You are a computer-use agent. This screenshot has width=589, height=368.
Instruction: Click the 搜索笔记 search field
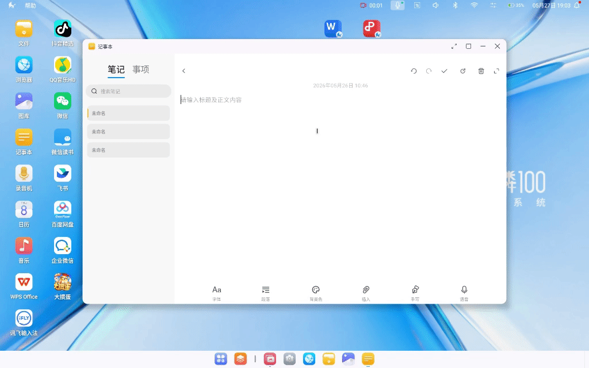pos(128,91)
